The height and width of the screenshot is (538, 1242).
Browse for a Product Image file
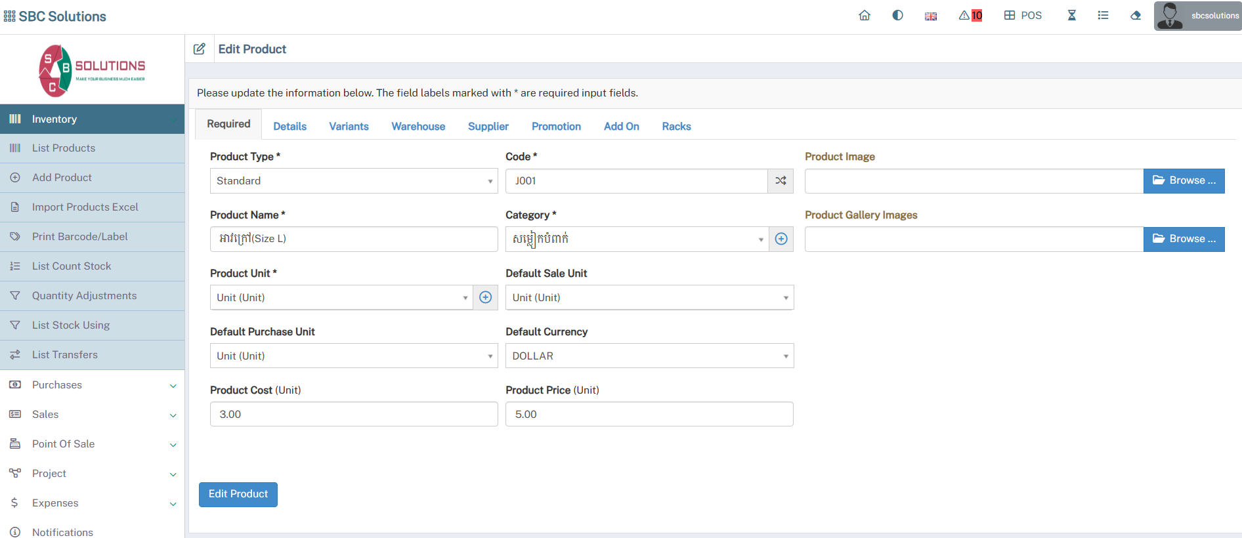coord(1184,181)
